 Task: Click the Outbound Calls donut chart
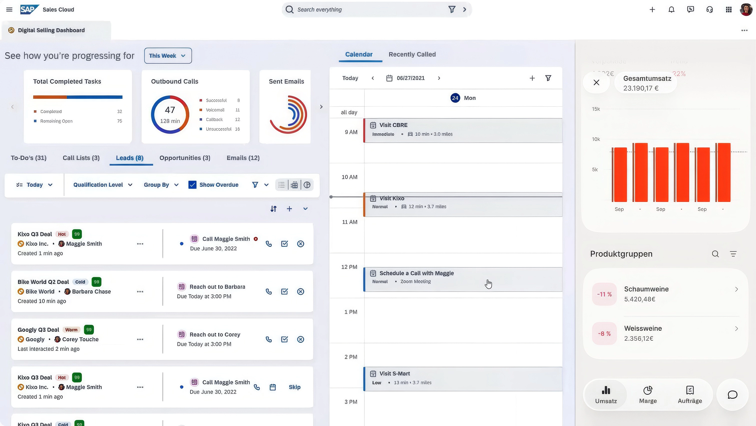click(x=170, y=114)
